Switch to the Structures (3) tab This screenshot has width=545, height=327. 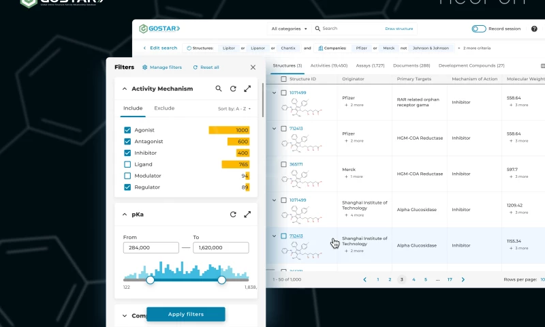287,65
